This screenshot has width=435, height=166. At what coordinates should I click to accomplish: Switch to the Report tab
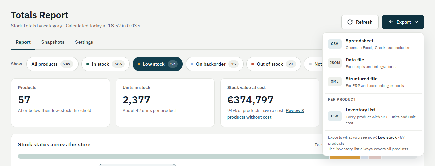coord(23,42)
